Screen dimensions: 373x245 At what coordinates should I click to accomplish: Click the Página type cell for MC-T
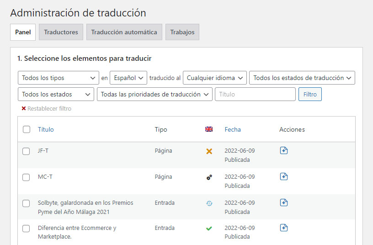(164, 177)
